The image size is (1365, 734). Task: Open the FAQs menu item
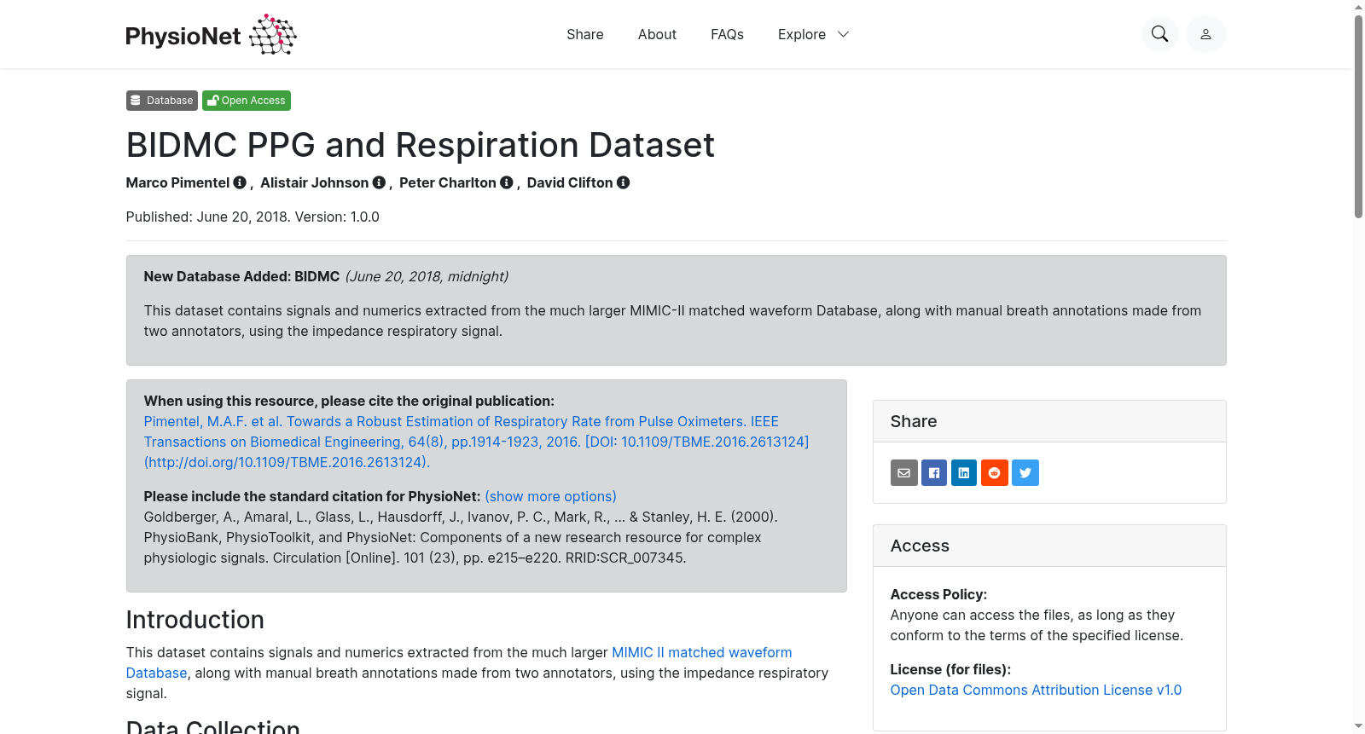pyautogui.click(x=727, y=34)
